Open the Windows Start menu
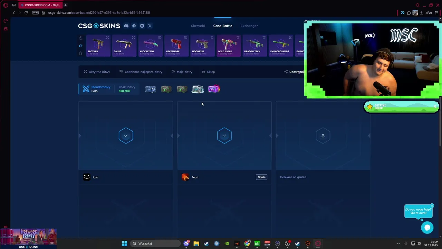442x249 pixels. coord(124,243)
